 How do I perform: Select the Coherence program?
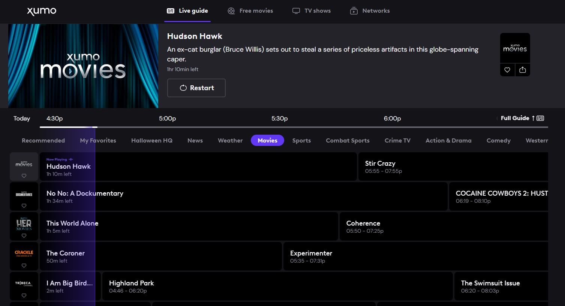point(444,226)
